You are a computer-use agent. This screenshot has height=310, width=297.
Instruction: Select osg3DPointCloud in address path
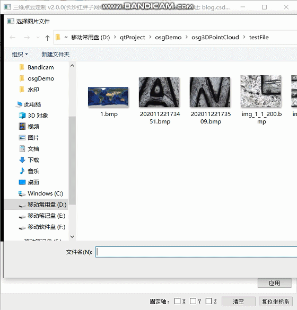pos(215,37)
